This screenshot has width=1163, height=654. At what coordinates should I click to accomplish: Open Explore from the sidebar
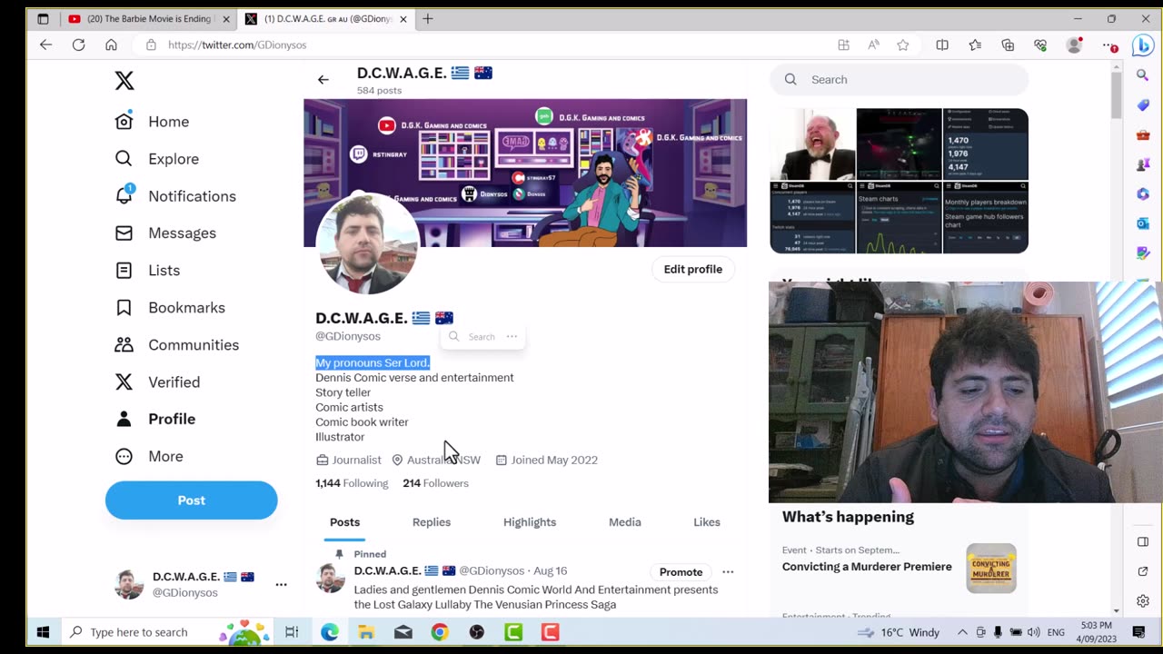[x=157, y=159]
